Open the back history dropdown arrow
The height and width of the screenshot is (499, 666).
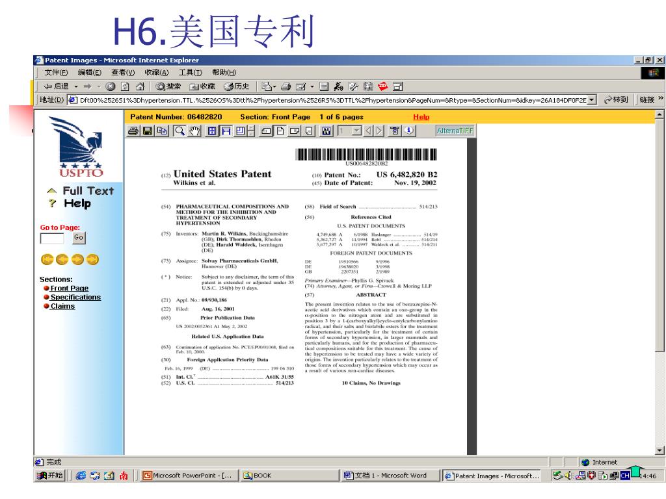click(76, 86)
